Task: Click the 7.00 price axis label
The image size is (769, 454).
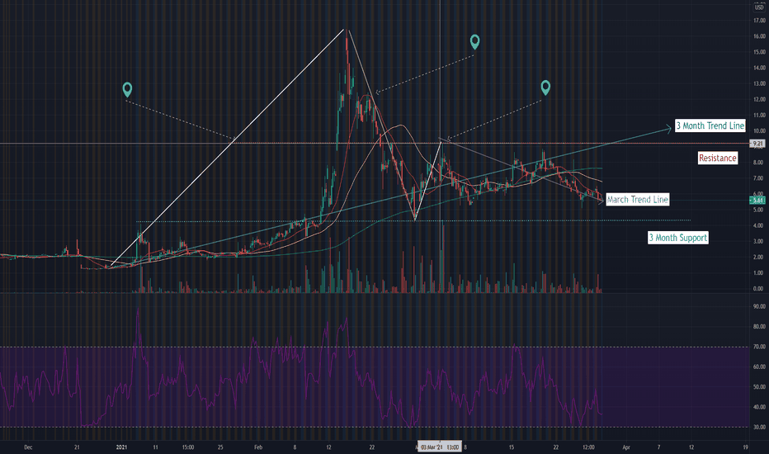Action: [x=759, y=178]
